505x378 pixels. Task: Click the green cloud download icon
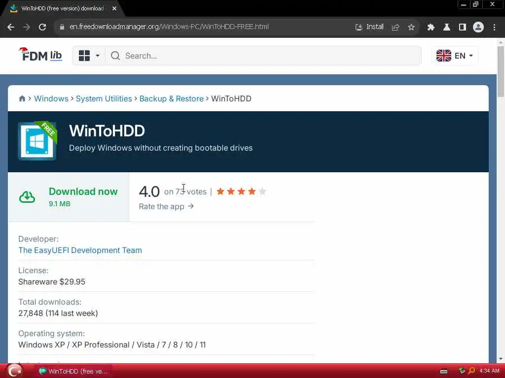tap(27, 197)
